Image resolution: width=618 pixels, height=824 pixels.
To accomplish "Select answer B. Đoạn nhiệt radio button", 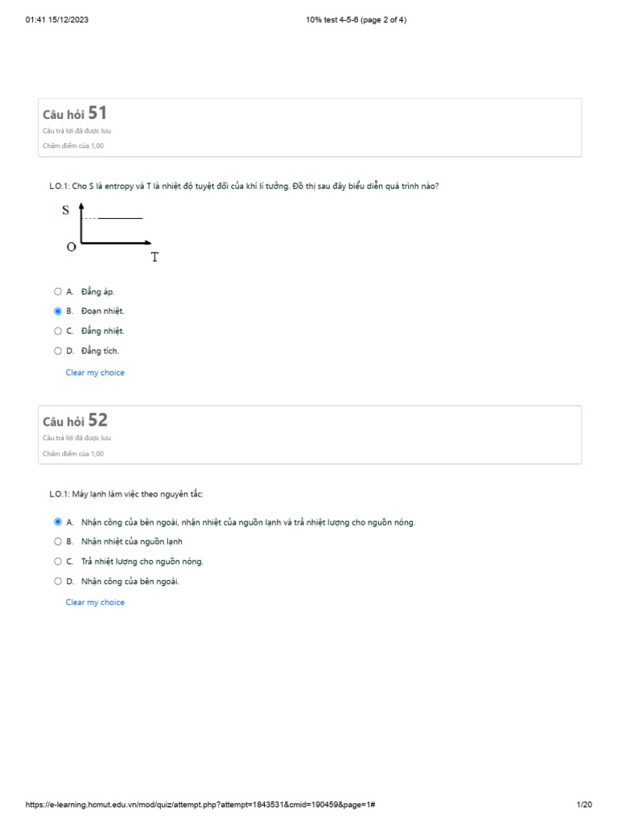I will point(58,311).
